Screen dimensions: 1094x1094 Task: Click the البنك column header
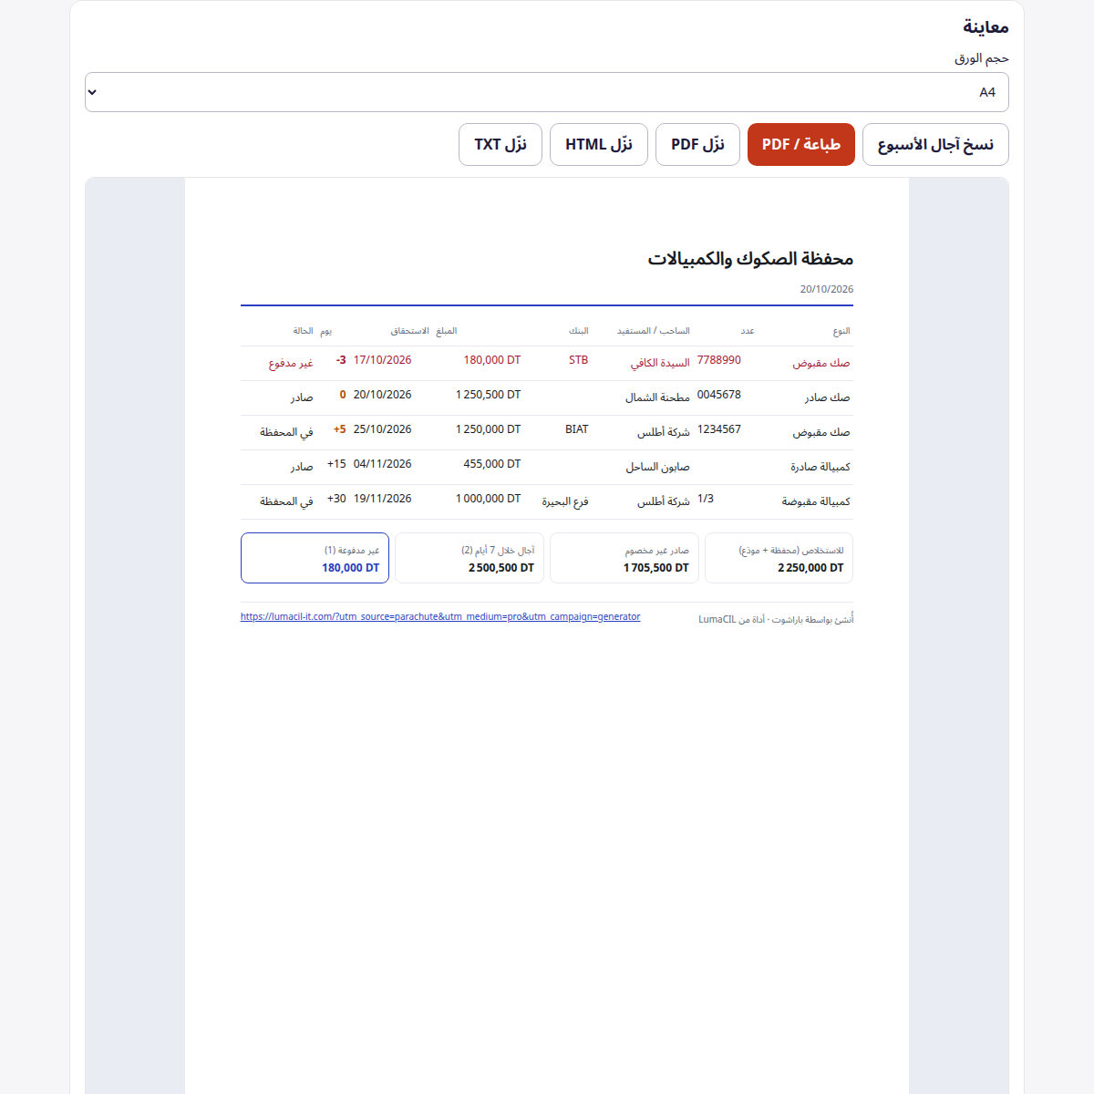(x=579, y=331)
